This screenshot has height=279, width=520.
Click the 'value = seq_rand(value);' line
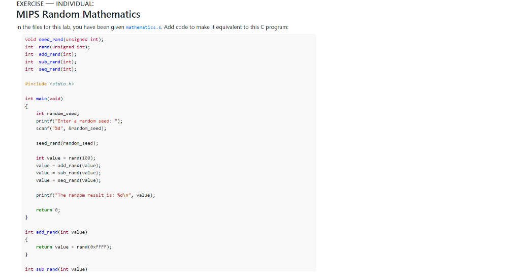point(69,180)
